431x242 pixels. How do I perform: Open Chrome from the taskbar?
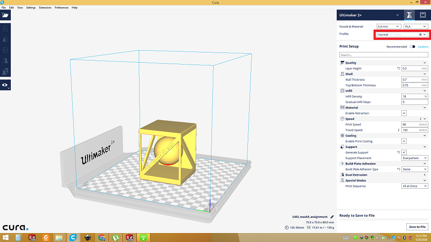click(101, 238)
